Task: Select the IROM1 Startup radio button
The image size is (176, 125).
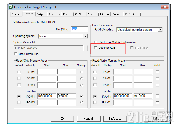Action: coord(82,96)
